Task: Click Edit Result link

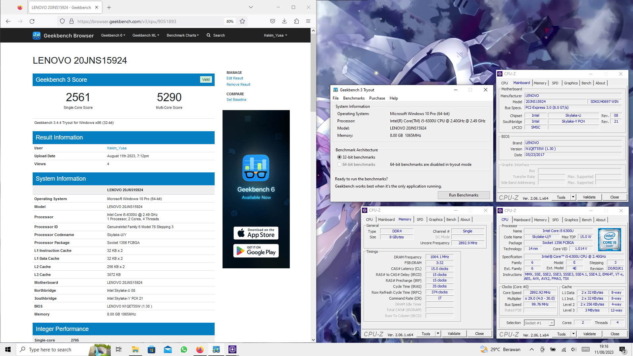Action: pyautogui.click(x=235, y=78)
